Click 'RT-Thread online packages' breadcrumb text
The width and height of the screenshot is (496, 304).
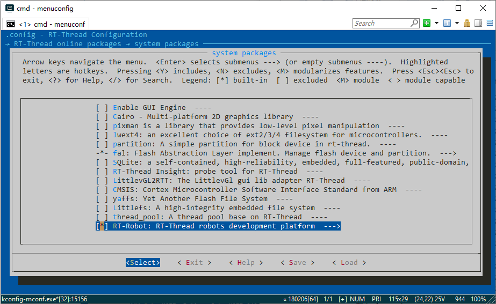coord(67,44)
